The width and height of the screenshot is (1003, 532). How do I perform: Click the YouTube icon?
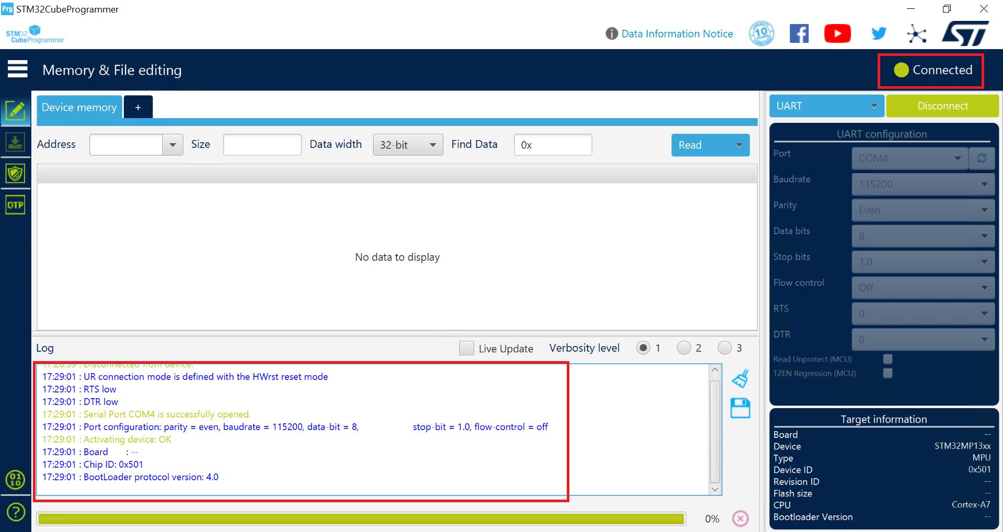point(837,34)
